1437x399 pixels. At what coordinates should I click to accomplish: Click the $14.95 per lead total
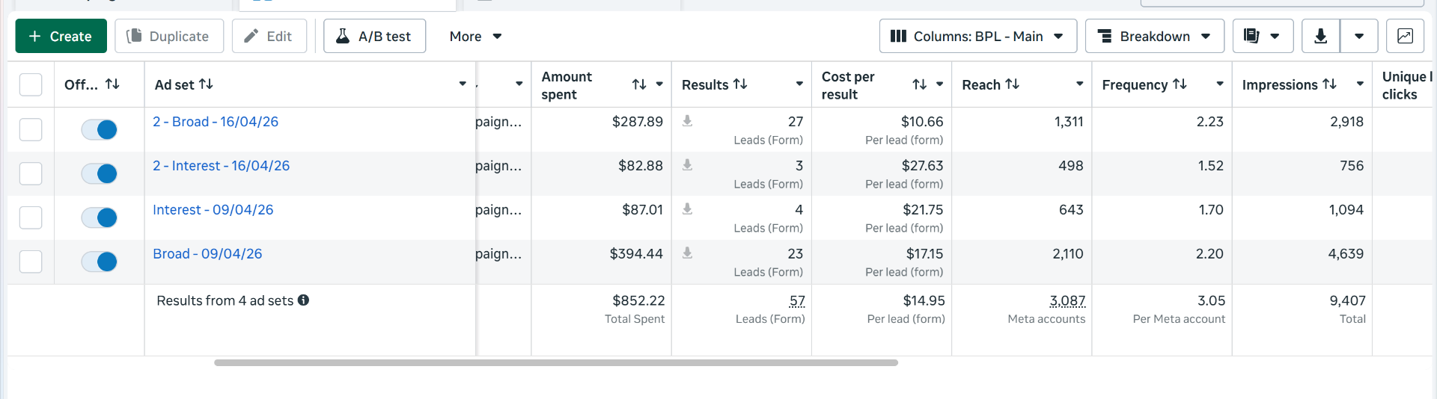point(924,300)
